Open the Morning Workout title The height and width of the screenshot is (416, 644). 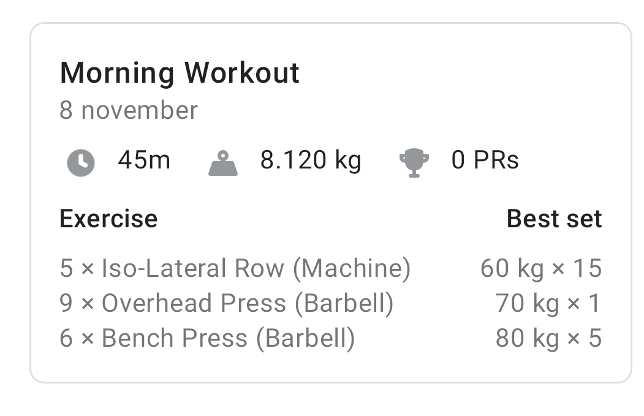pyautogui.click(x=180, y=73)
